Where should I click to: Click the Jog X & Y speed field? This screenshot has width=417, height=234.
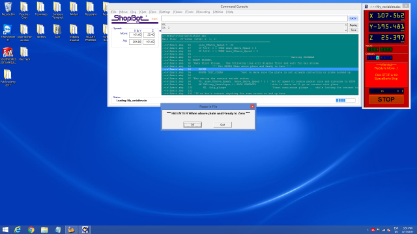135,42
